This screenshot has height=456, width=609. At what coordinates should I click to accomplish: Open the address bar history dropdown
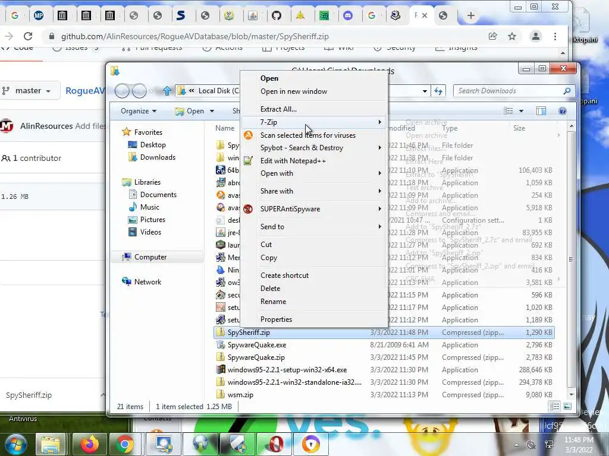point(425,91)
